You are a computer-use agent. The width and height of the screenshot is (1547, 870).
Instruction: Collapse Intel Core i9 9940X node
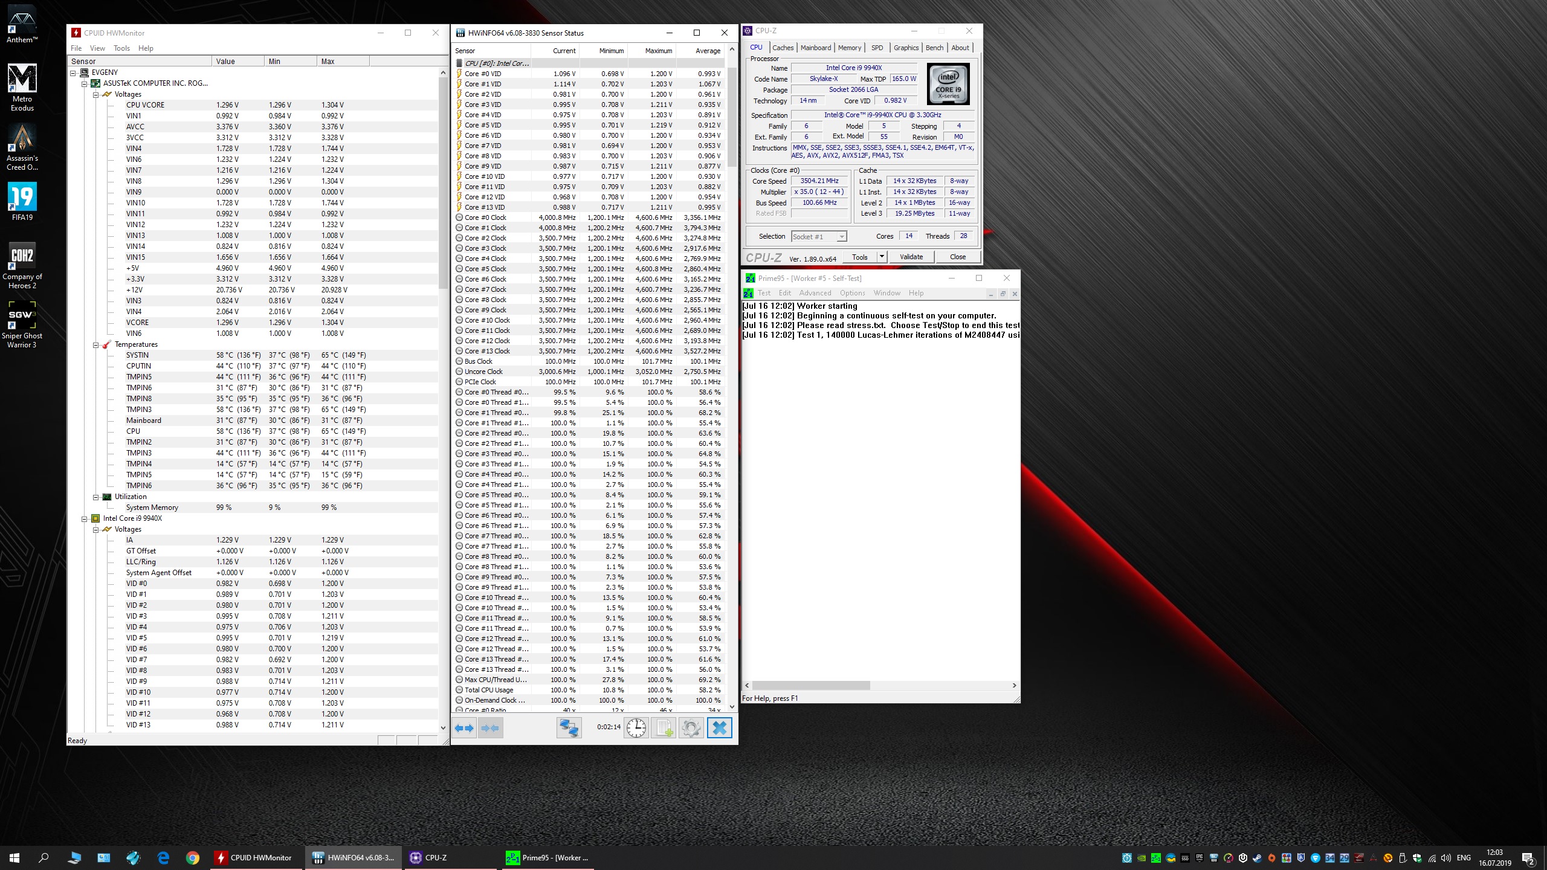point(84,519)
